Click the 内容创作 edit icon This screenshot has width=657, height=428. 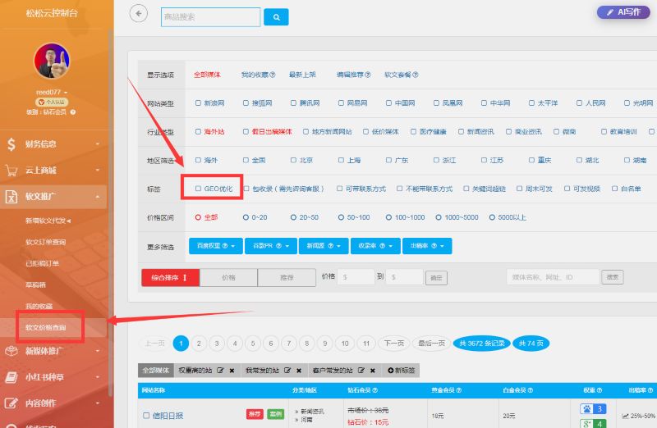11,403
